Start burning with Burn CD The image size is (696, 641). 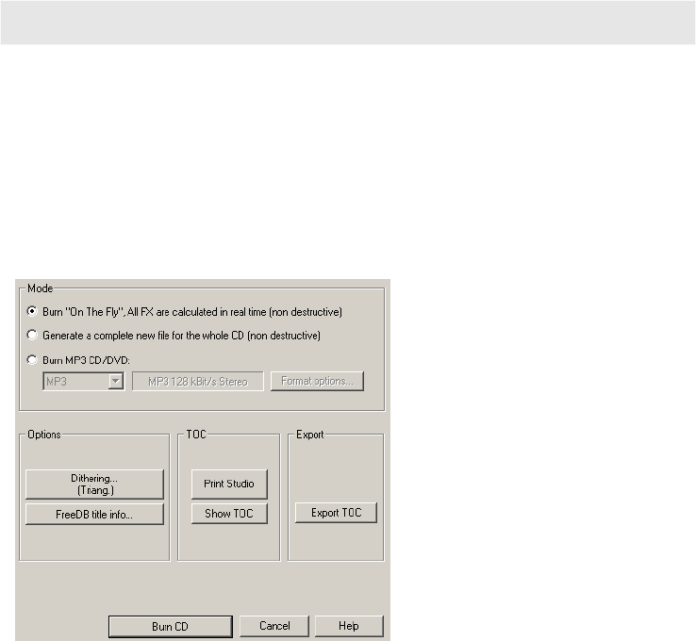pyautogui.click(x=171, y=626)
